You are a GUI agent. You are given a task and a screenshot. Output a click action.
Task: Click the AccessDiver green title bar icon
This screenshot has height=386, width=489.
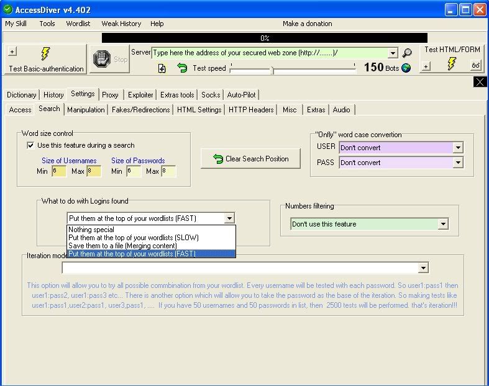click(x=8, y=10)
